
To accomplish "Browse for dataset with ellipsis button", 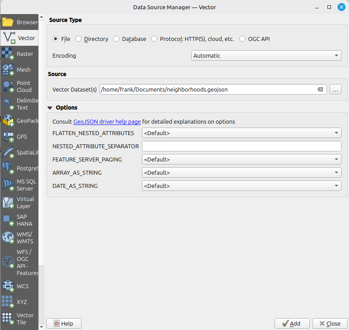I will (335, 89).
